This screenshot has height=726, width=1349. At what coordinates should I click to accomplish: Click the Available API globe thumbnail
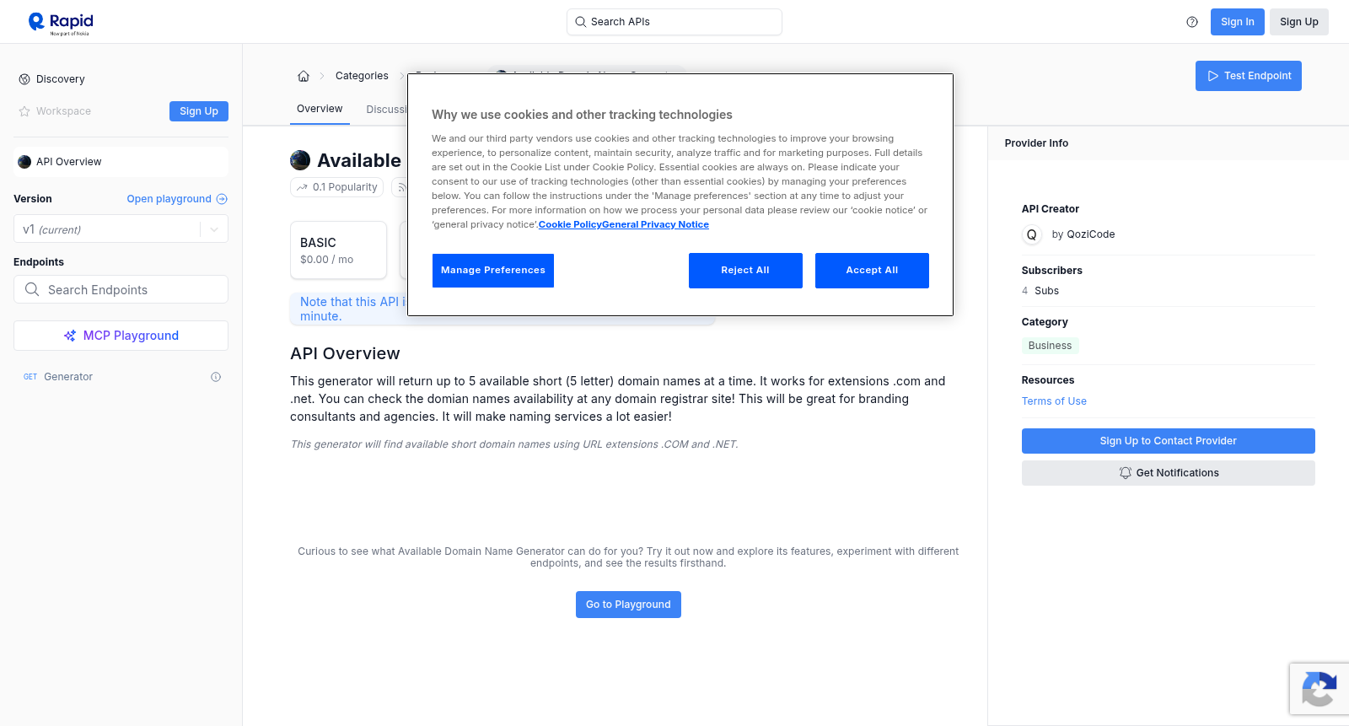(300, 160)
